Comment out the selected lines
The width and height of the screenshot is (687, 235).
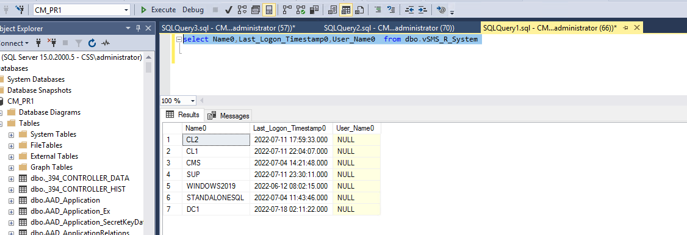coord(378,10)
